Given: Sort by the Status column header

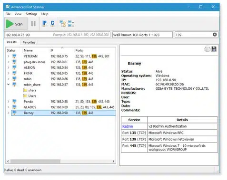Looking at the screenshot, I should 11,50.
